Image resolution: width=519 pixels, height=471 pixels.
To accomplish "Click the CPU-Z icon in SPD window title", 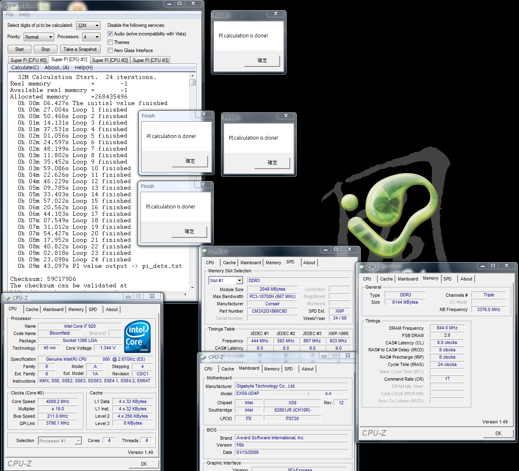I will click(x=205, y=251).
